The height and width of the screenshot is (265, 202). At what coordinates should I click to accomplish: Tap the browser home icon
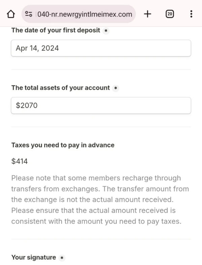point(11,14)
